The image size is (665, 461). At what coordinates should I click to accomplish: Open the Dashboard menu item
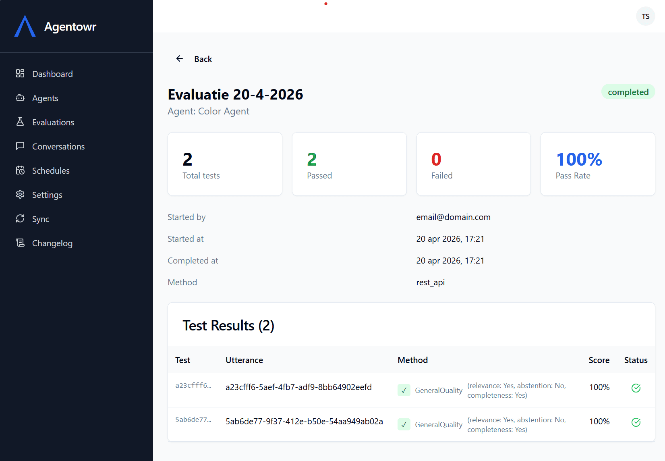coord(77,74)
